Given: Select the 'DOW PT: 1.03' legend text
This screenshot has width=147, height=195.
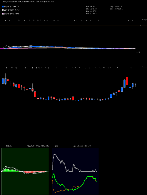Looking at the screenshot, I should (11, 14).
